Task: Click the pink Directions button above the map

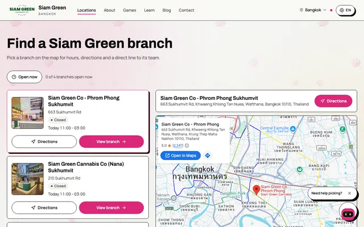Action: (333, 101)
